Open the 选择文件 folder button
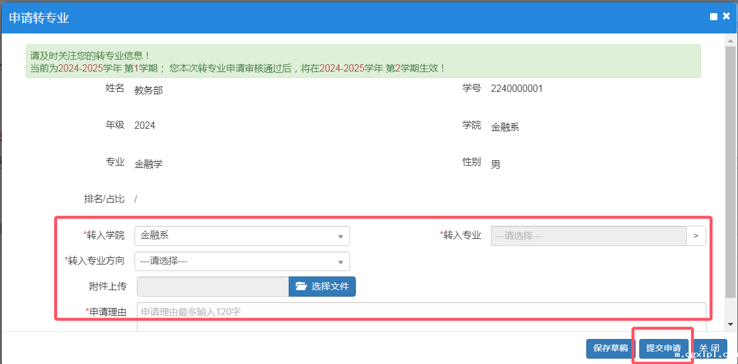Screen dimensions: 738x364 pyautogui.click(x=322, y=287)
